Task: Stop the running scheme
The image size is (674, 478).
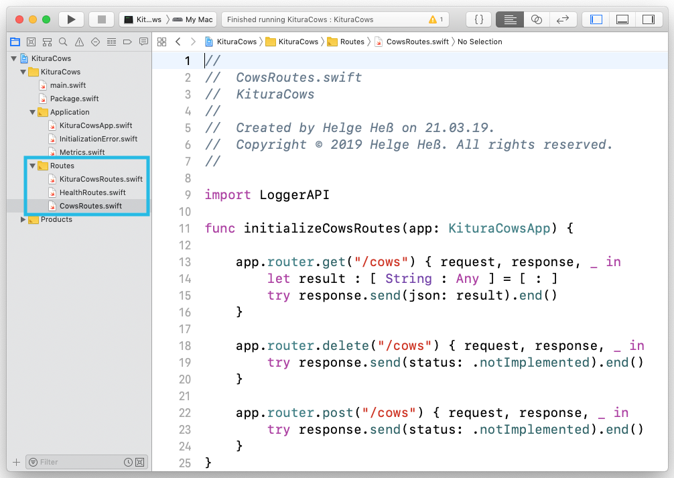Action: pos(101,19)
